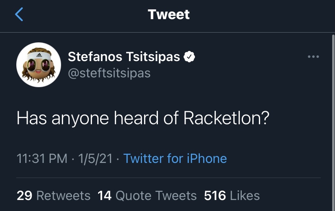Click the number 516 in the stats row
Viewport: 335px width, 211px height.
coord(215,196)
